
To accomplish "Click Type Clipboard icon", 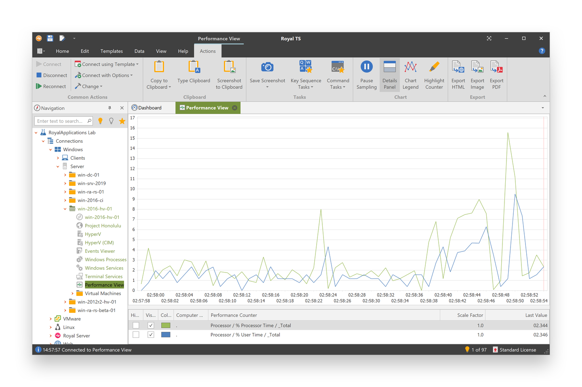I will coord(194,67).
